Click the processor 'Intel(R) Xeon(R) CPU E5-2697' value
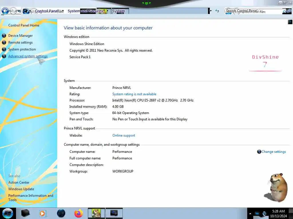This screenshot has width=293, height=219. tap(153, 100)
